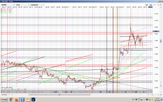
Task: Click the Jan 27 date label
Action: [x=129, y=7]
